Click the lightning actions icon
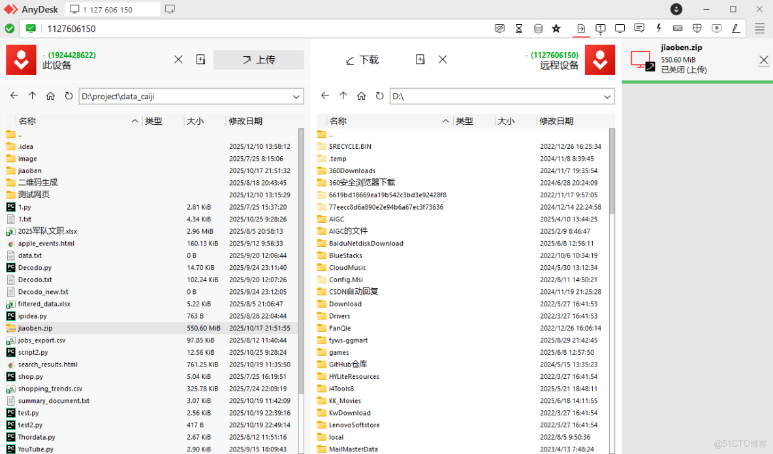This screenshot has width=773, height=454. coord(659,28)
